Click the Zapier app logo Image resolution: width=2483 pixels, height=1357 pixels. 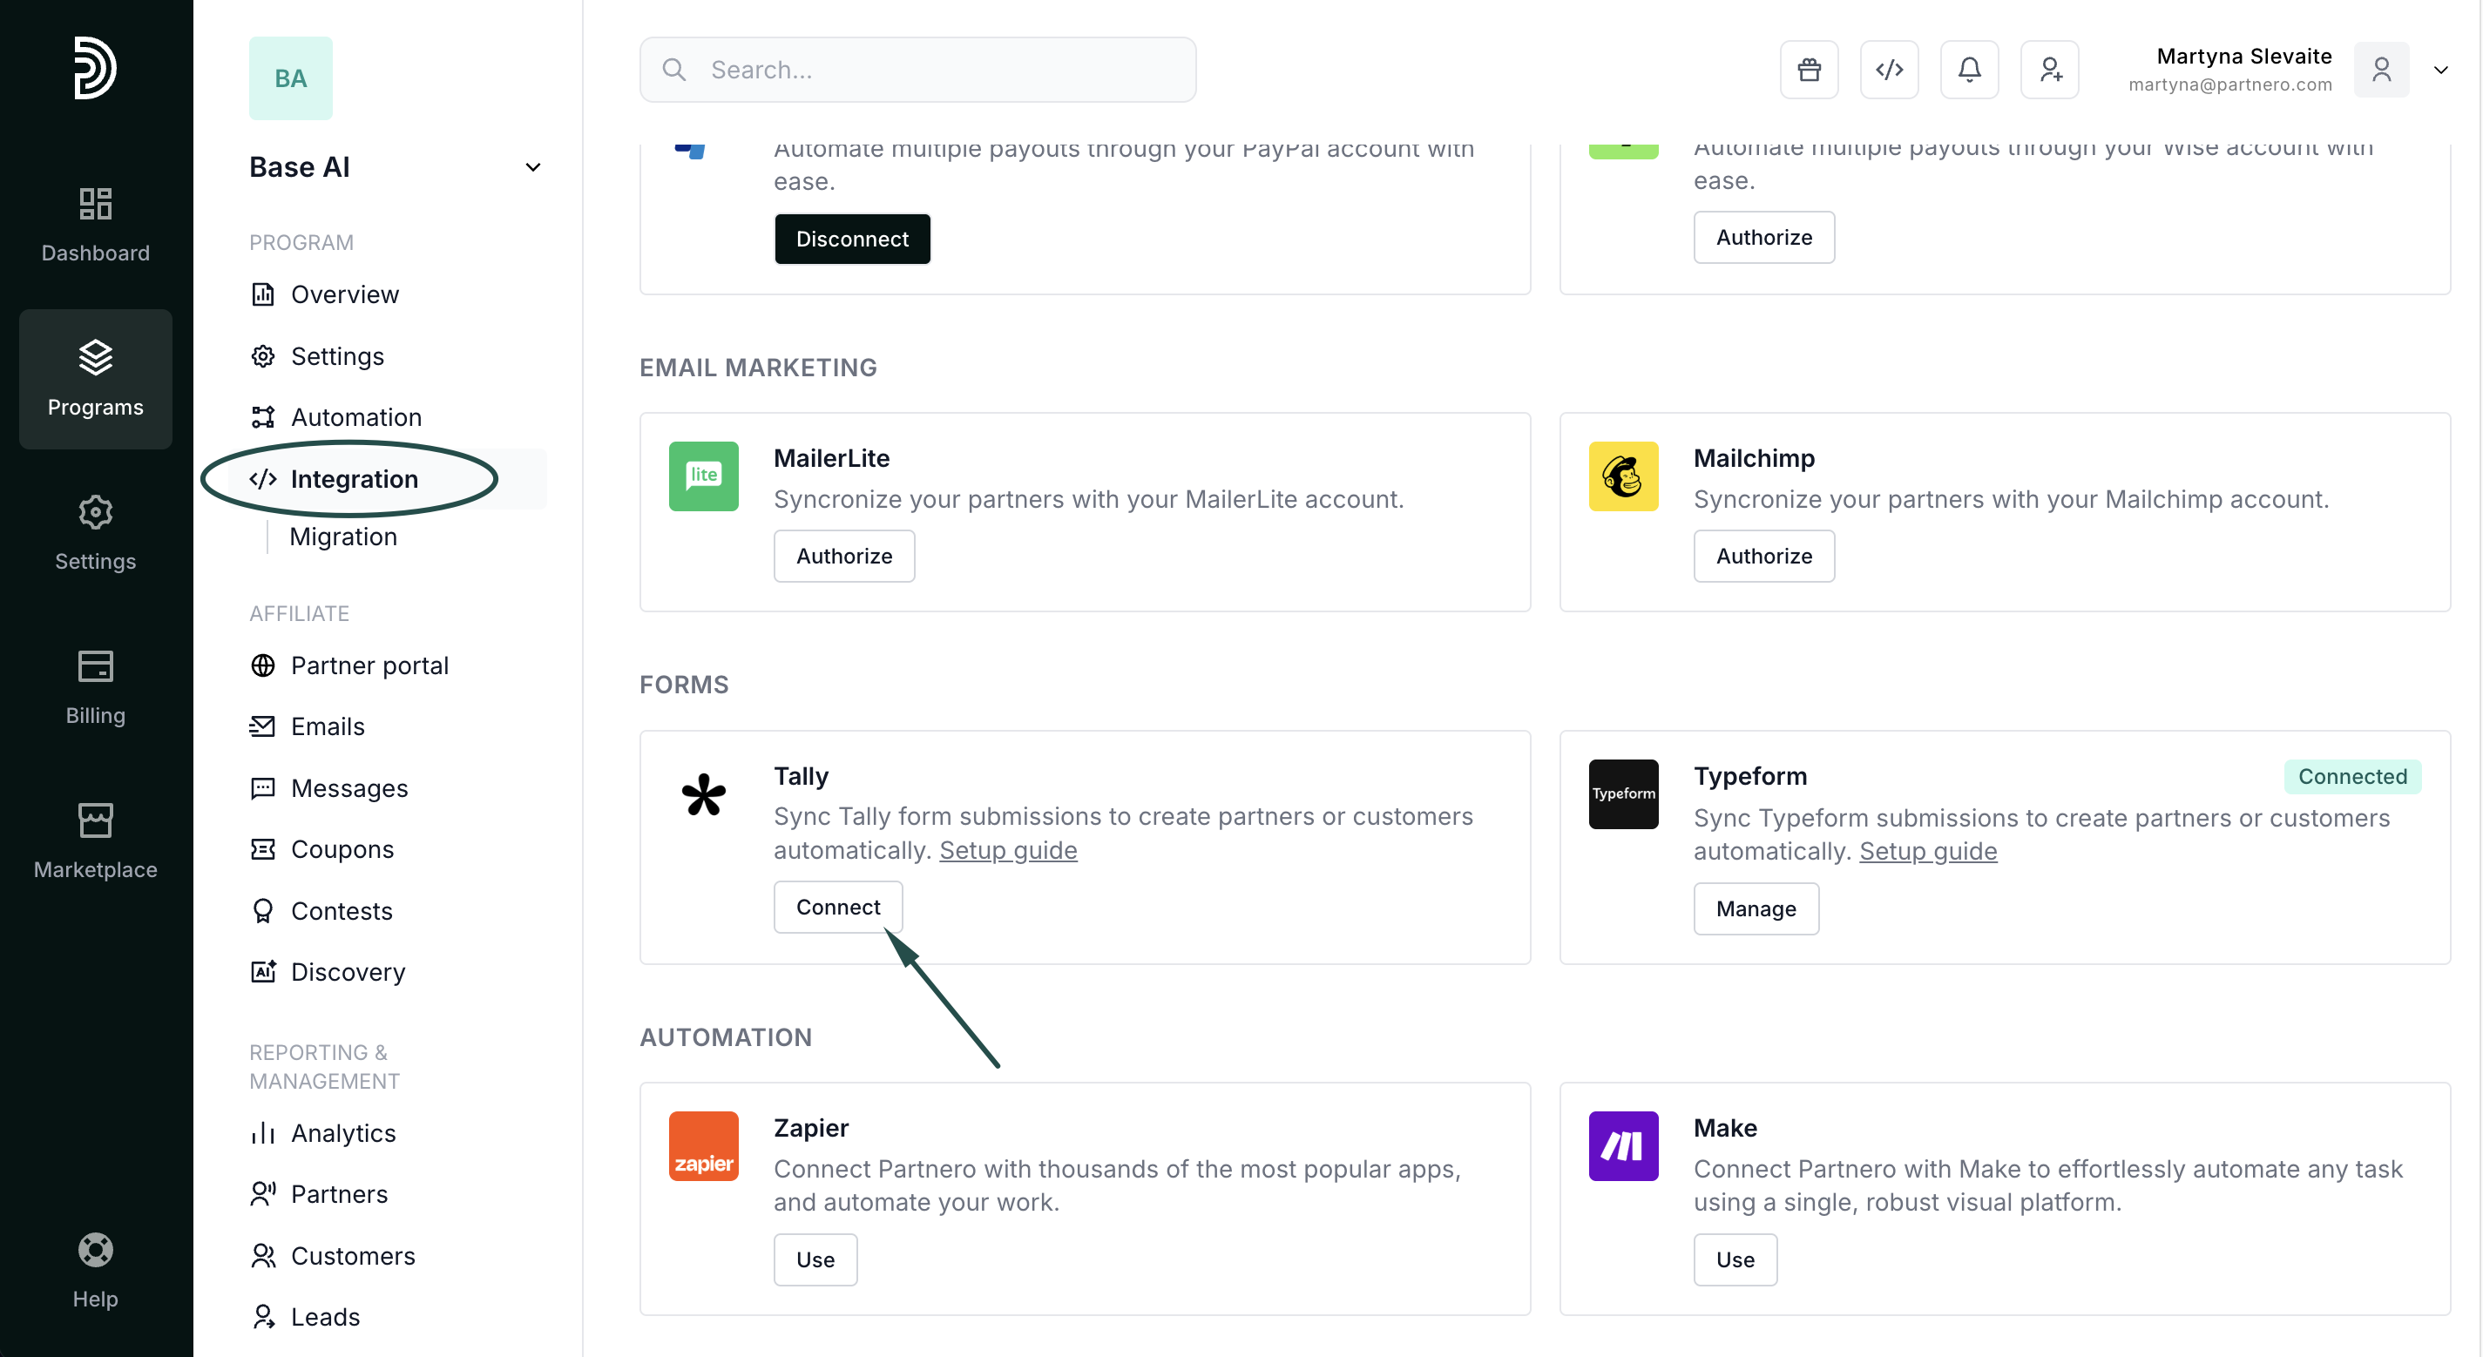[703, 1145]
